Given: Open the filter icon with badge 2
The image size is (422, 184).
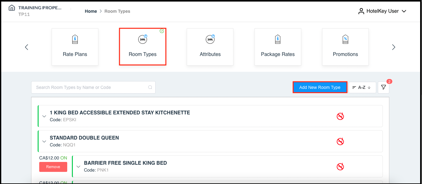Looking at the screenshot, I should [383, 87].
